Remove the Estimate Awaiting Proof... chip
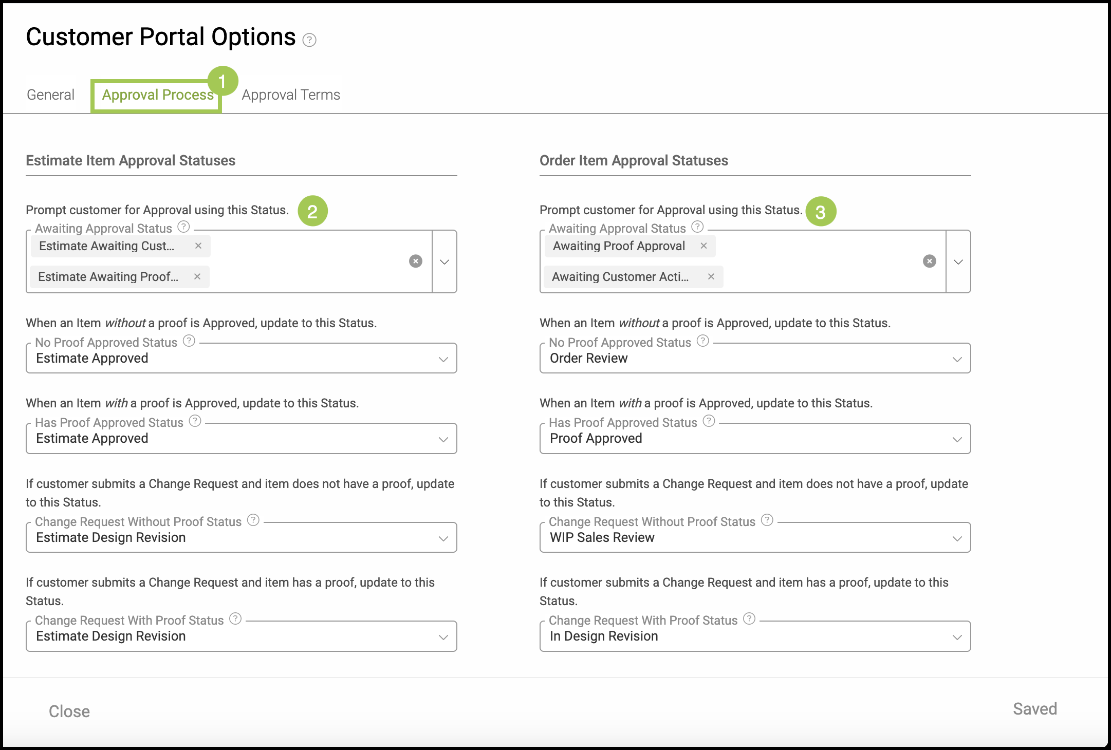Screen dimensions: 1111x750 pos(197,277)
